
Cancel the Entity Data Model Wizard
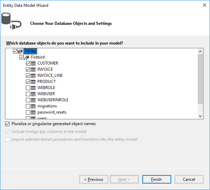[189, 179]
